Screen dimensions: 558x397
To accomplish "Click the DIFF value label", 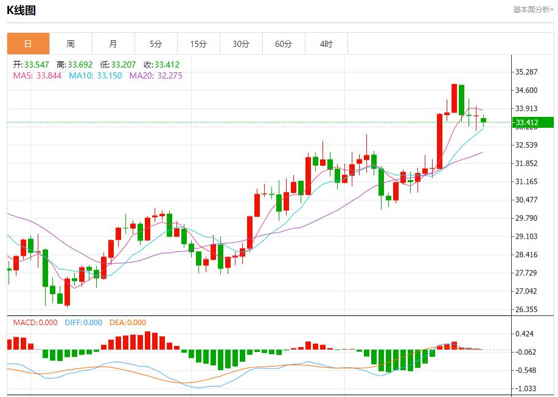I will pos(82,323).
